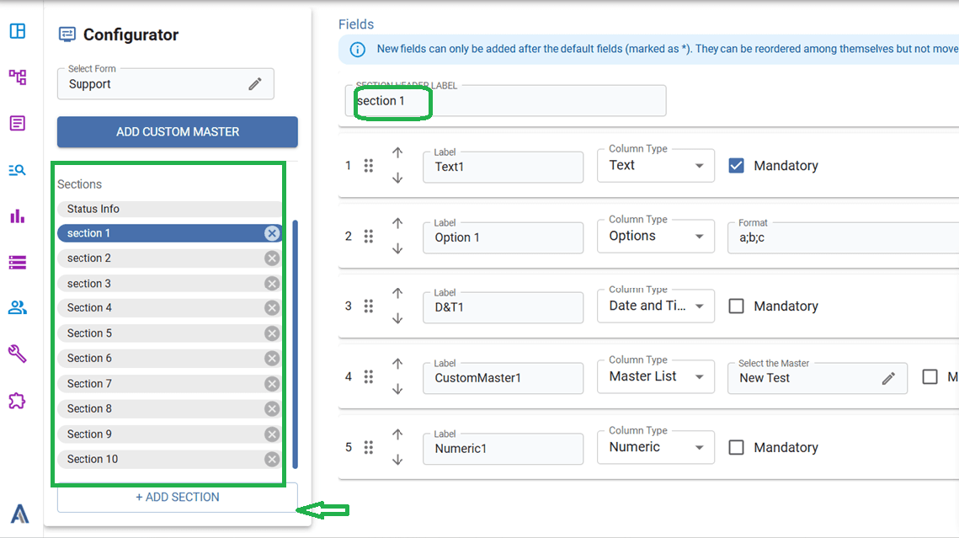Select the Status Info section
This screenshot has height=538, width=959.
[169, 209]
